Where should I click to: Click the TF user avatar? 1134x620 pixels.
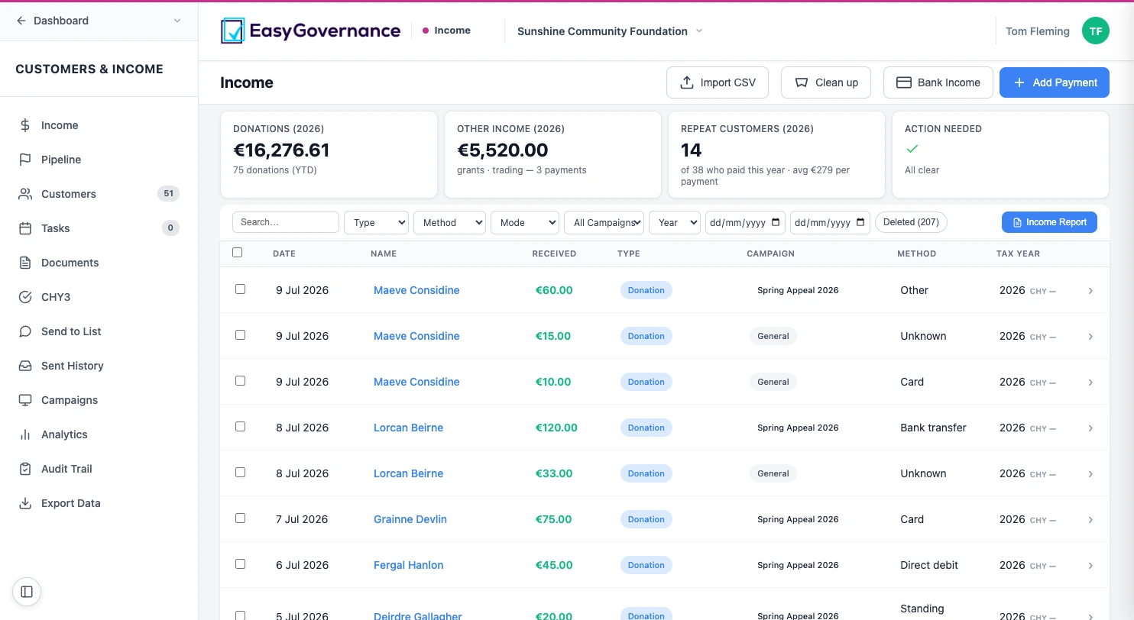tap(1095, 31)
